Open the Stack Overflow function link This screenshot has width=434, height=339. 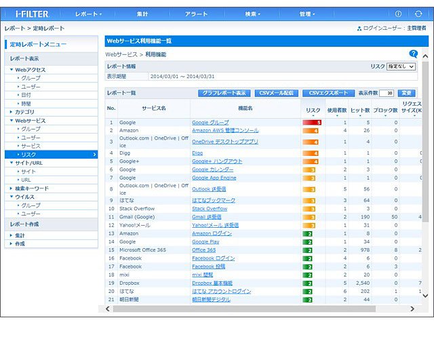(x=210, y=209)
